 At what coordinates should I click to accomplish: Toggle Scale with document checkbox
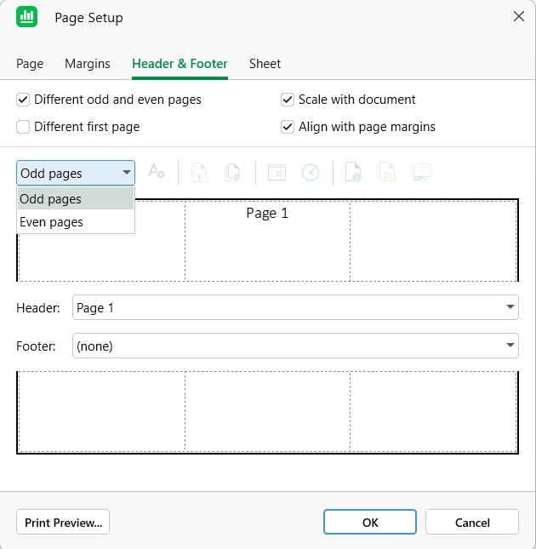(x=288, y=100)
